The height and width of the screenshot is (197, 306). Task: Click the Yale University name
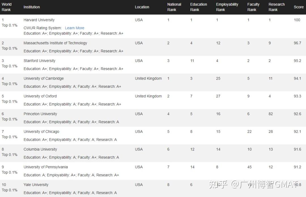(x=36, y=185)
